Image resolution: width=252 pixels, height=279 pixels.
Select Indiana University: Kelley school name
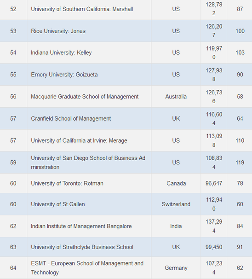[x=61, y=52]
